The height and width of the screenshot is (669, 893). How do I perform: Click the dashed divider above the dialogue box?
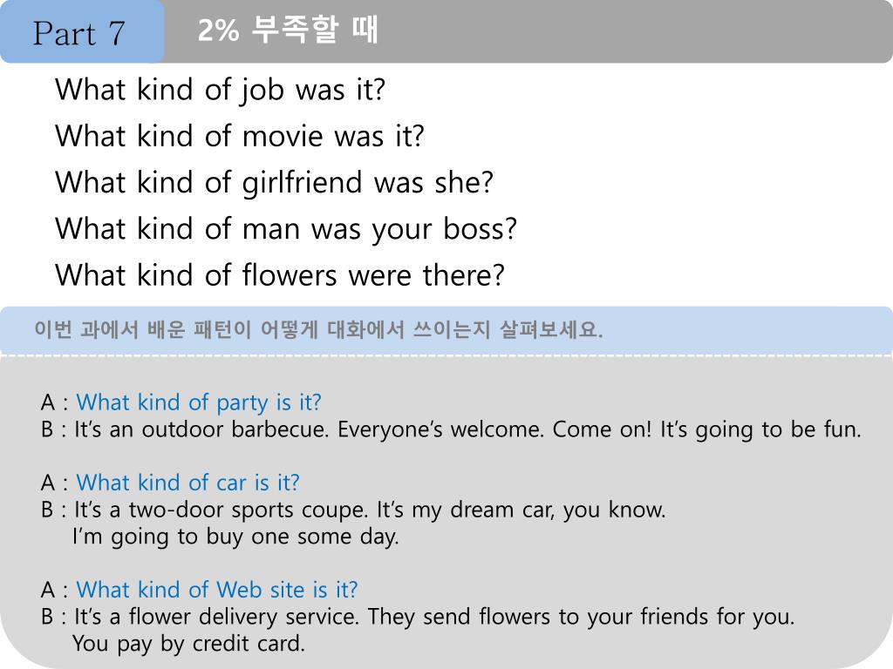coord(446,355)
